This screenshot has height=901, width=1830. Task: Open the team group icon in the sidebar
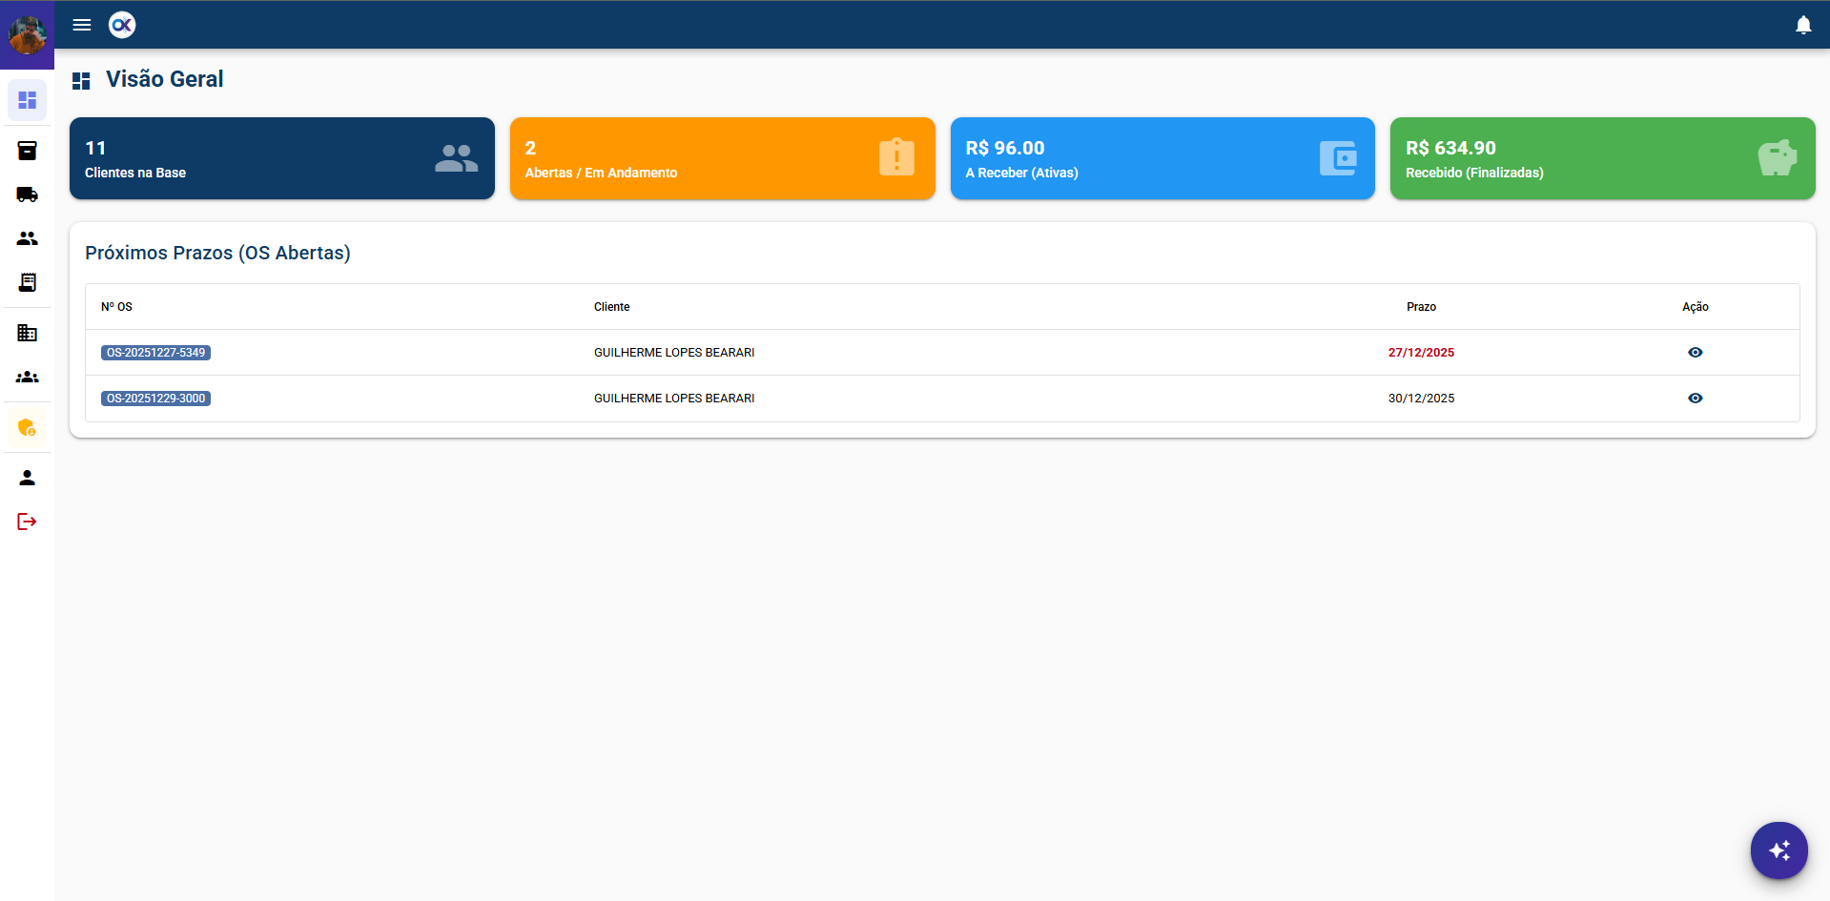(27, 377)
